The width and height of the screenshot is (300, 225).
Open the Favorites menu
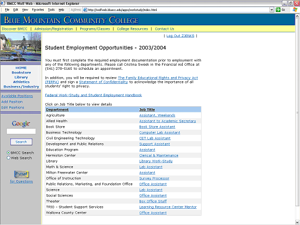click(38, 10)
